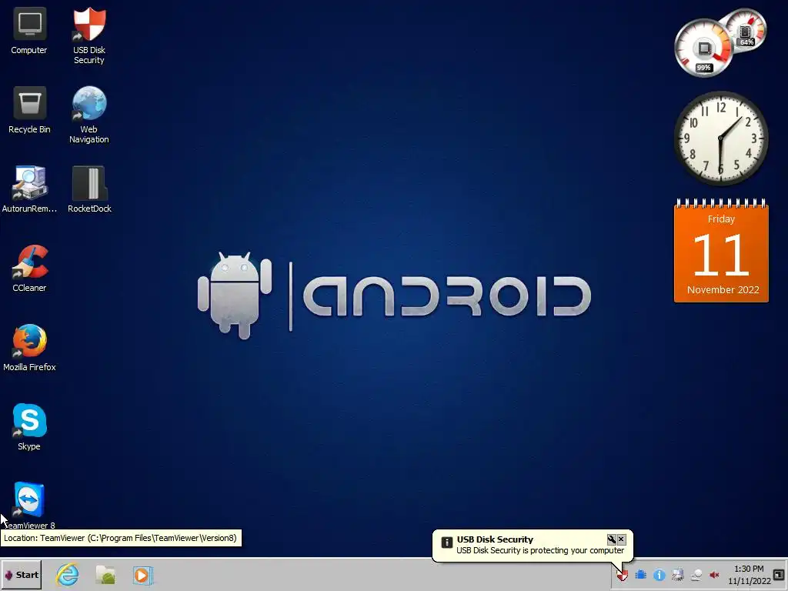Select the RocketDock desktop icon
788x591 pixels.
click(89, 189)
